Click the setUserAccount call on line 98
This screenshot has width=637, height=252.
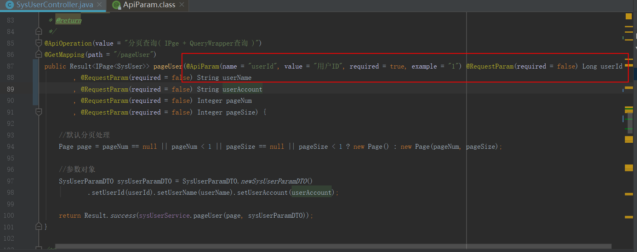(263, 192)
